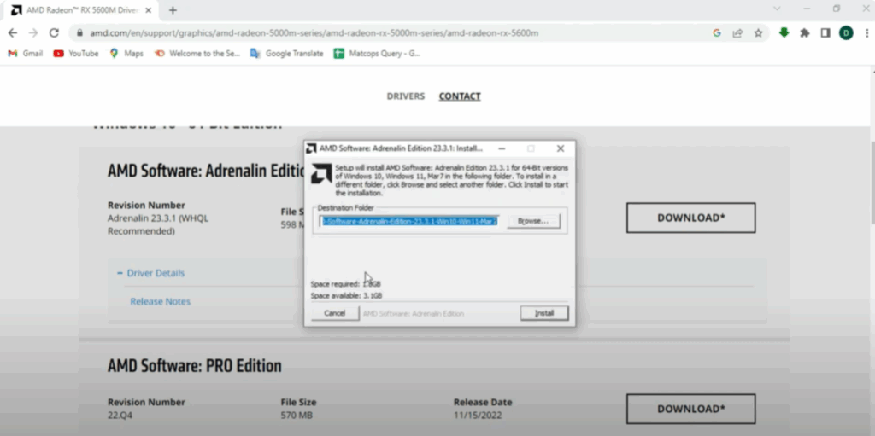875x436 pixels.
Task: Click the release date 11/15/2022
Action: [x=478, y=416]
